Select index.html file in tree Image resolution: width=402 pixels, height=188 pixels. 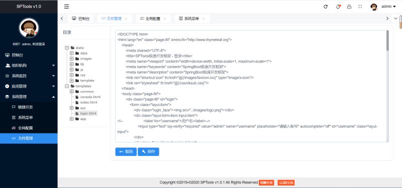88,102
